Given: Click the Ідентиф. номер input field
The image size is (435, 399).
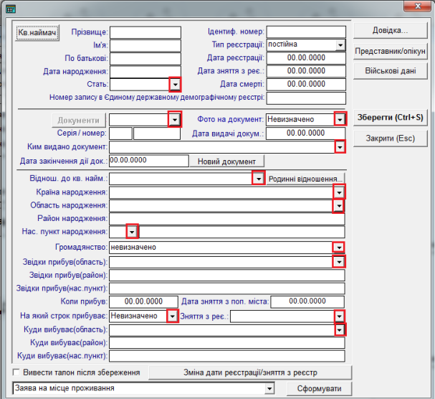Looking at the screenshot, I should 306,32.
